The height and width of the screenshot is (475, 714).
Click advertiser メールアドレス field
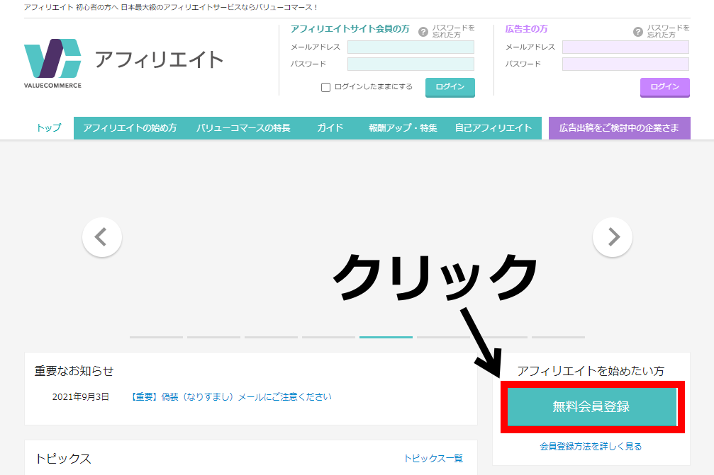625,47
